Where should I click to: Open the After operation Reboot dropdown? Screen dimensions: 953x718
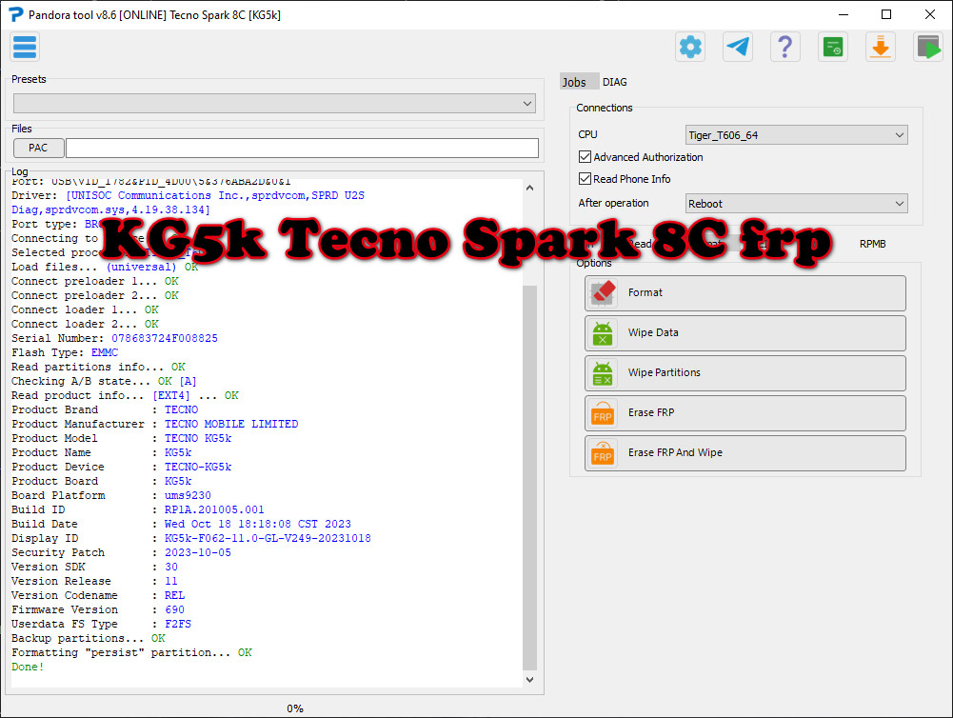tap(796, 204)
